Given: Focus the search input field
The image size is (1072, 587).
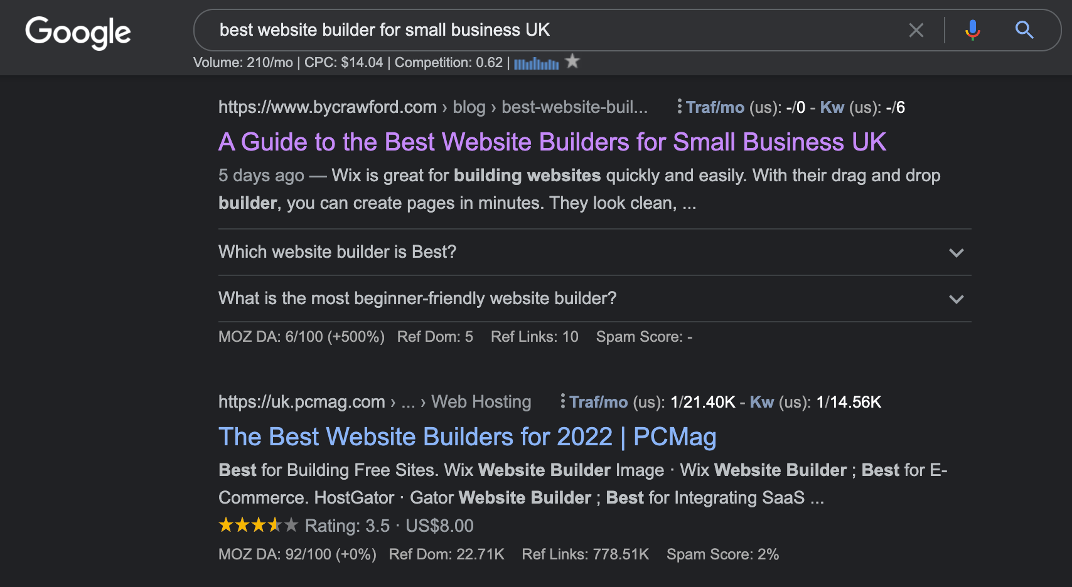Looking at the screenshot, I should pyautogui.click(x=552, y=30).
